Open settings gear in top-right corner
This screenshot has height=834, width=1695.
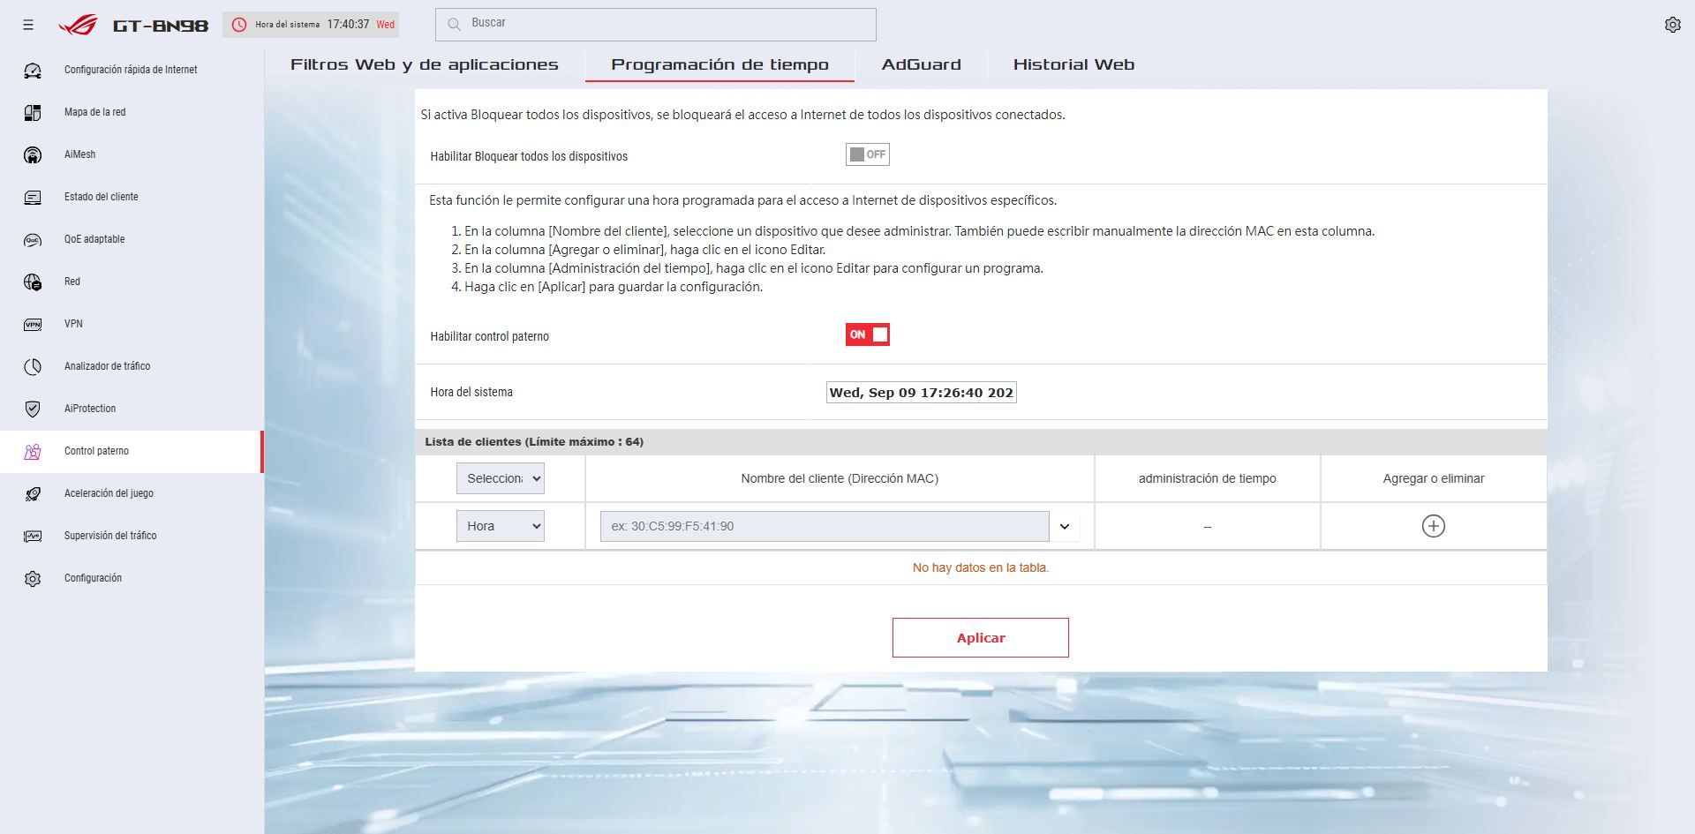(x=1672, y=25)
